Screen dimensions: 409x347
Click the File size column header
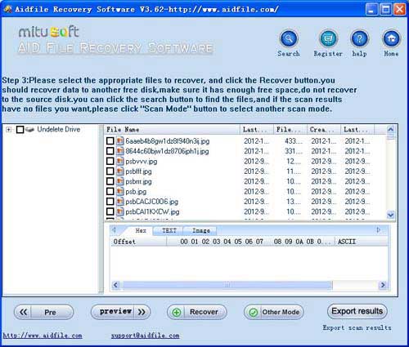290,130
